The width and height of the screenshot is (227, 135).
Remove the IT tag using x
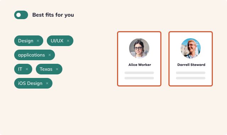point(27,69)
